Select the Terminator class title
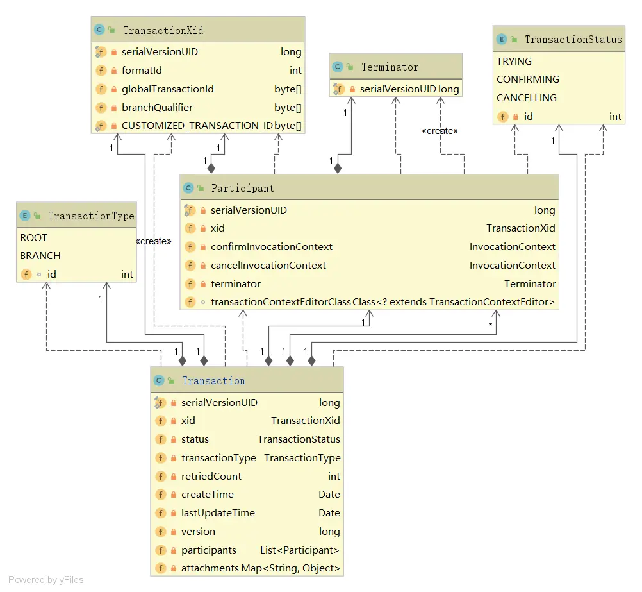The image size is (642, 592). (x=390, y=67)
